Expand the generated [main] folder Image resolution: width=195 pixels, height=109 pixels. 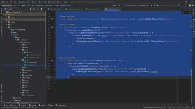pyautogui.click(x=9, y=30)
